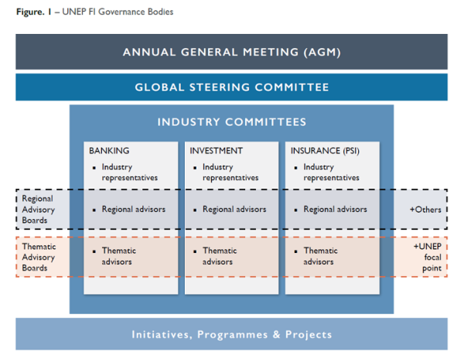Click Industry representatives under Investment
The height and width of the screenshot is (355, 464).
[x=230, y=172]
